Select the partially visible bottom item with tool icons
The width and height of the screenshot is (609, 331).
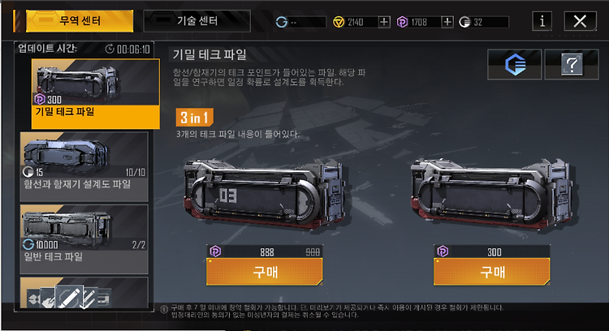[84, 293]
